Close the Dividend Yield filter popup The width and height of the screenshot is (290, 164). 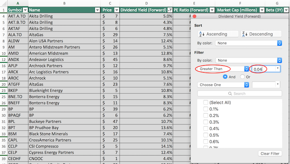tap(195, 16)
